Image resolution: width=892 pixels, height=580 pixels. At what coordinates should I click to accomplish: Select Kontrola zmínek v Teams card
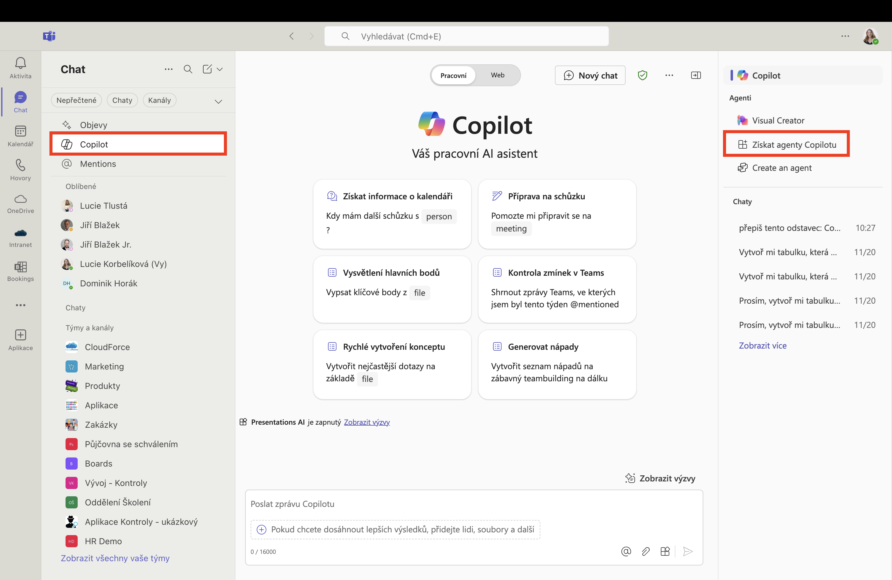click(x=557, y=289)
